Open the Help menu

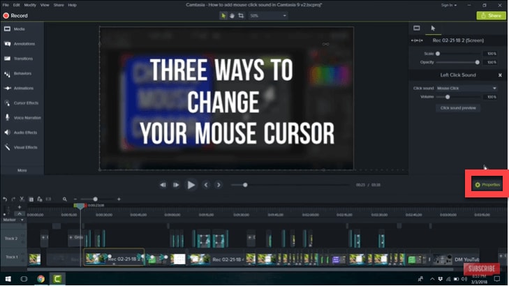pyautogui.click(x=73, y=5)
